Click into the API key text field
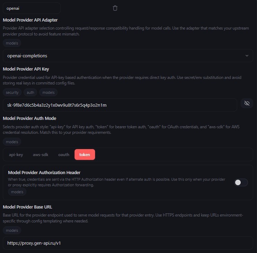This screenshot has height=253, width=257. pyautogui.click(x=120, y=105)
